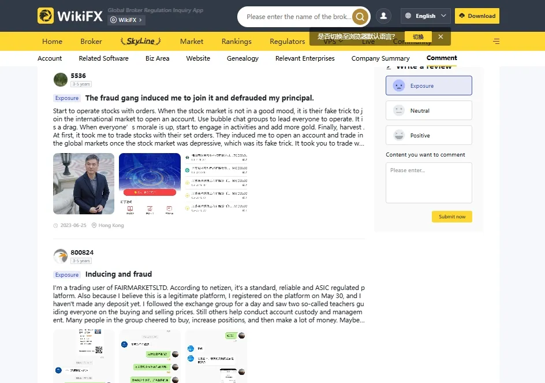The height and width of the screenshot is (383, 545).
Task: Open the blue tech app screenshot thumbnail
Action: point(150,183)
